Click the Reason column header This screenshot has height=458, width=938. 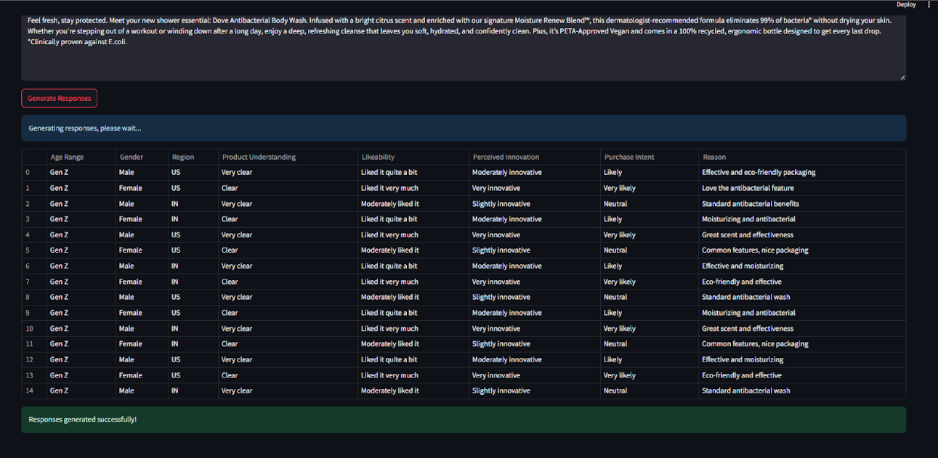[802, 157]
